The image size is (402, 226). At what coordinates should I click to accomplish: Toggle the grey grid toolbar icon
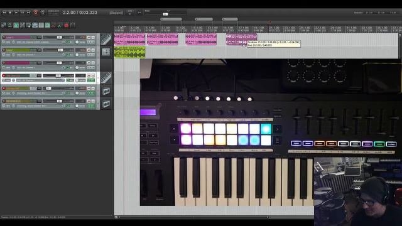click(41, 25)
